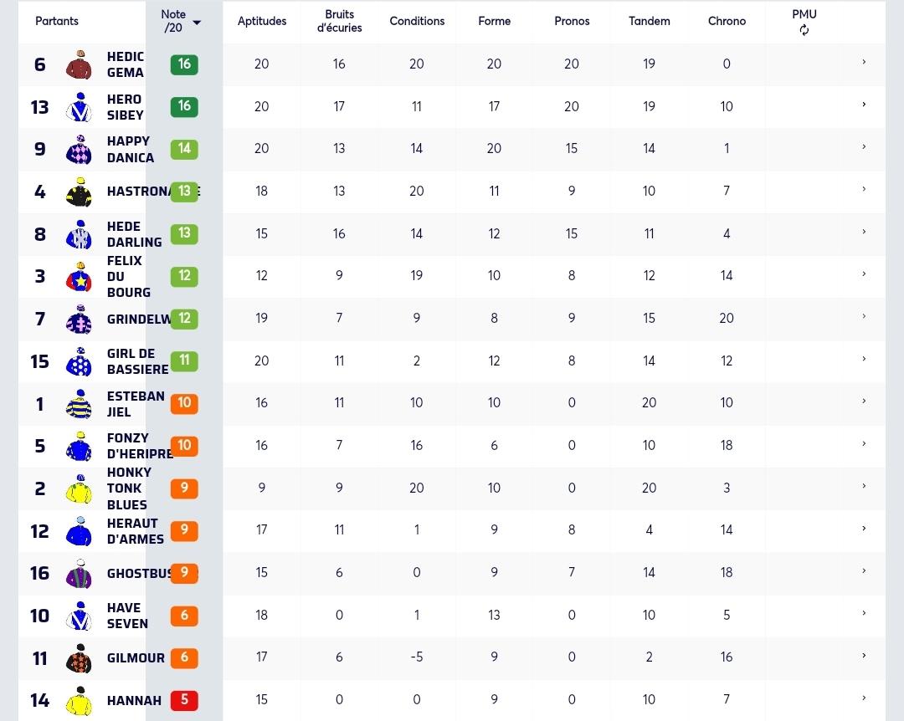Open Hero Sibey horse name link
This screenshot has width=904, height=721.
(125, 107)
